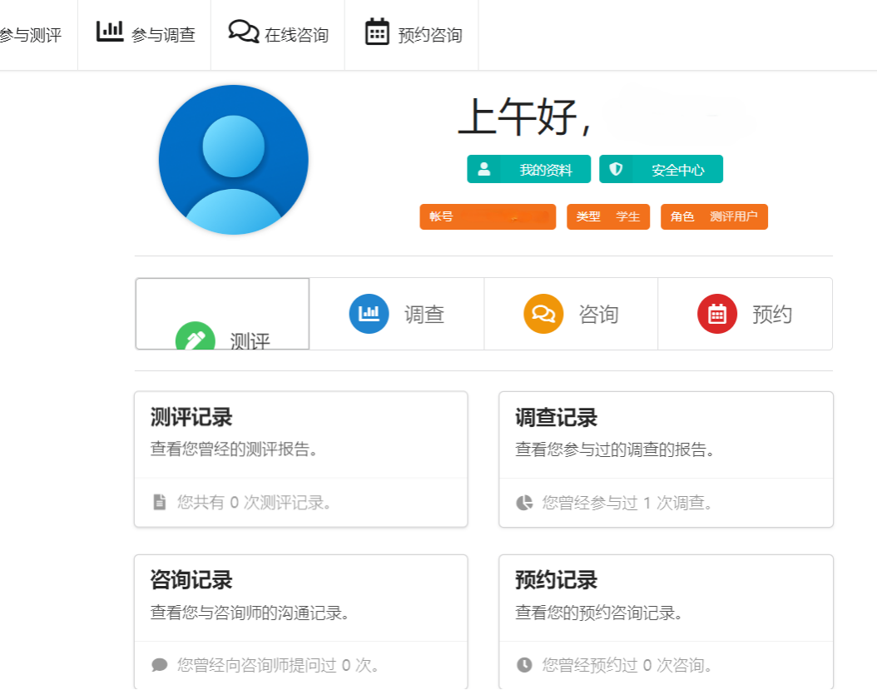Click the blue profile avatar picture
Viewport: 877px width, 690px height.
[x=233, y=160]
